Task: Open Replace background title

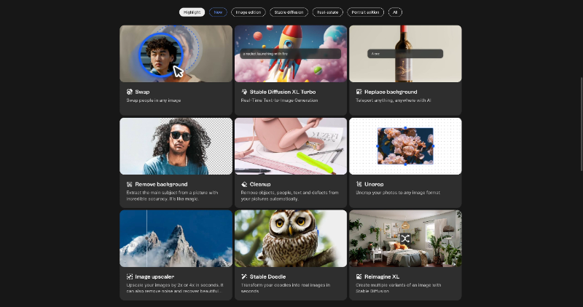Action: [x=391, y=92]
